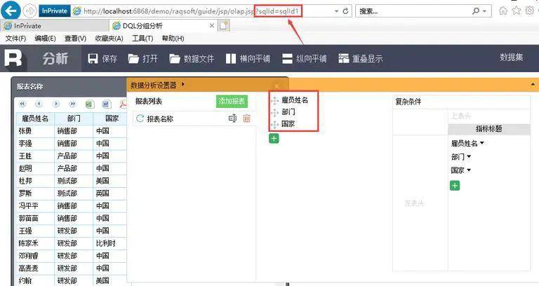Viewport: 539px width, 286px height.
Task: Go to last page of report
Action: [x=72, y=104]
